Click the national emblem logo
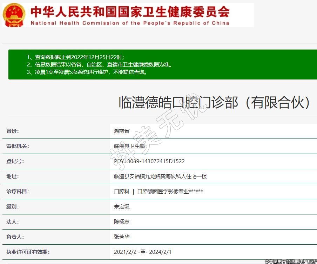The height and width of the screenshot is (264, 317). pyautogui.click(x=14, y=15)
